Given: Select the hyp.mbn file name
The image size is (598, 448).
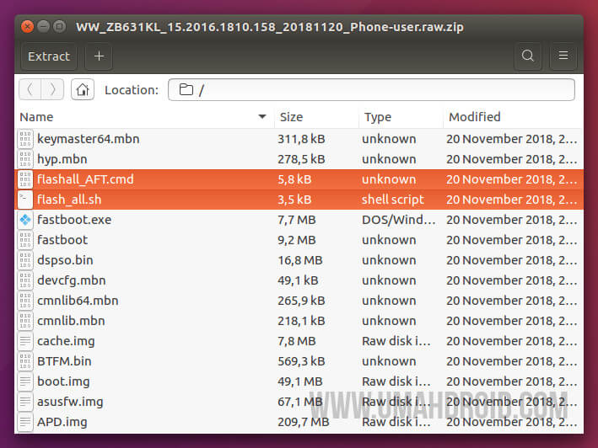Looking at the screenshot, I should 62,159.
